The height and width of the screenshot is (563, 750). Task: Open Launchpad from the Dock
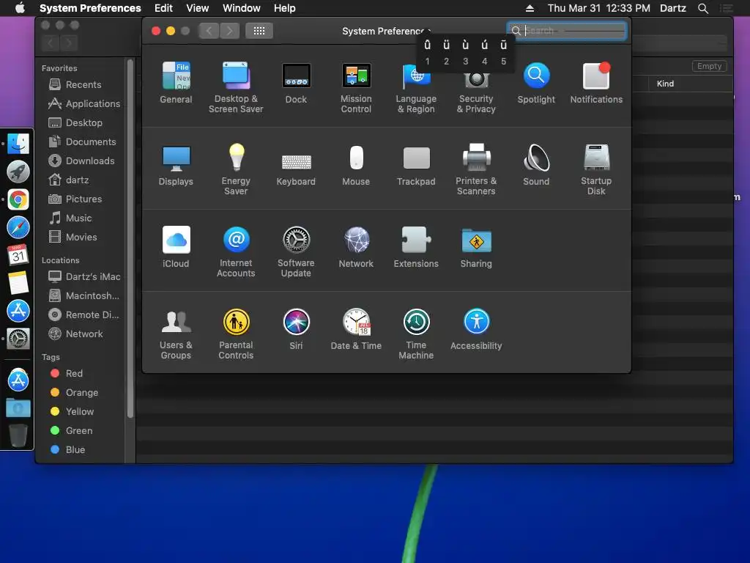tap(18, 172)
